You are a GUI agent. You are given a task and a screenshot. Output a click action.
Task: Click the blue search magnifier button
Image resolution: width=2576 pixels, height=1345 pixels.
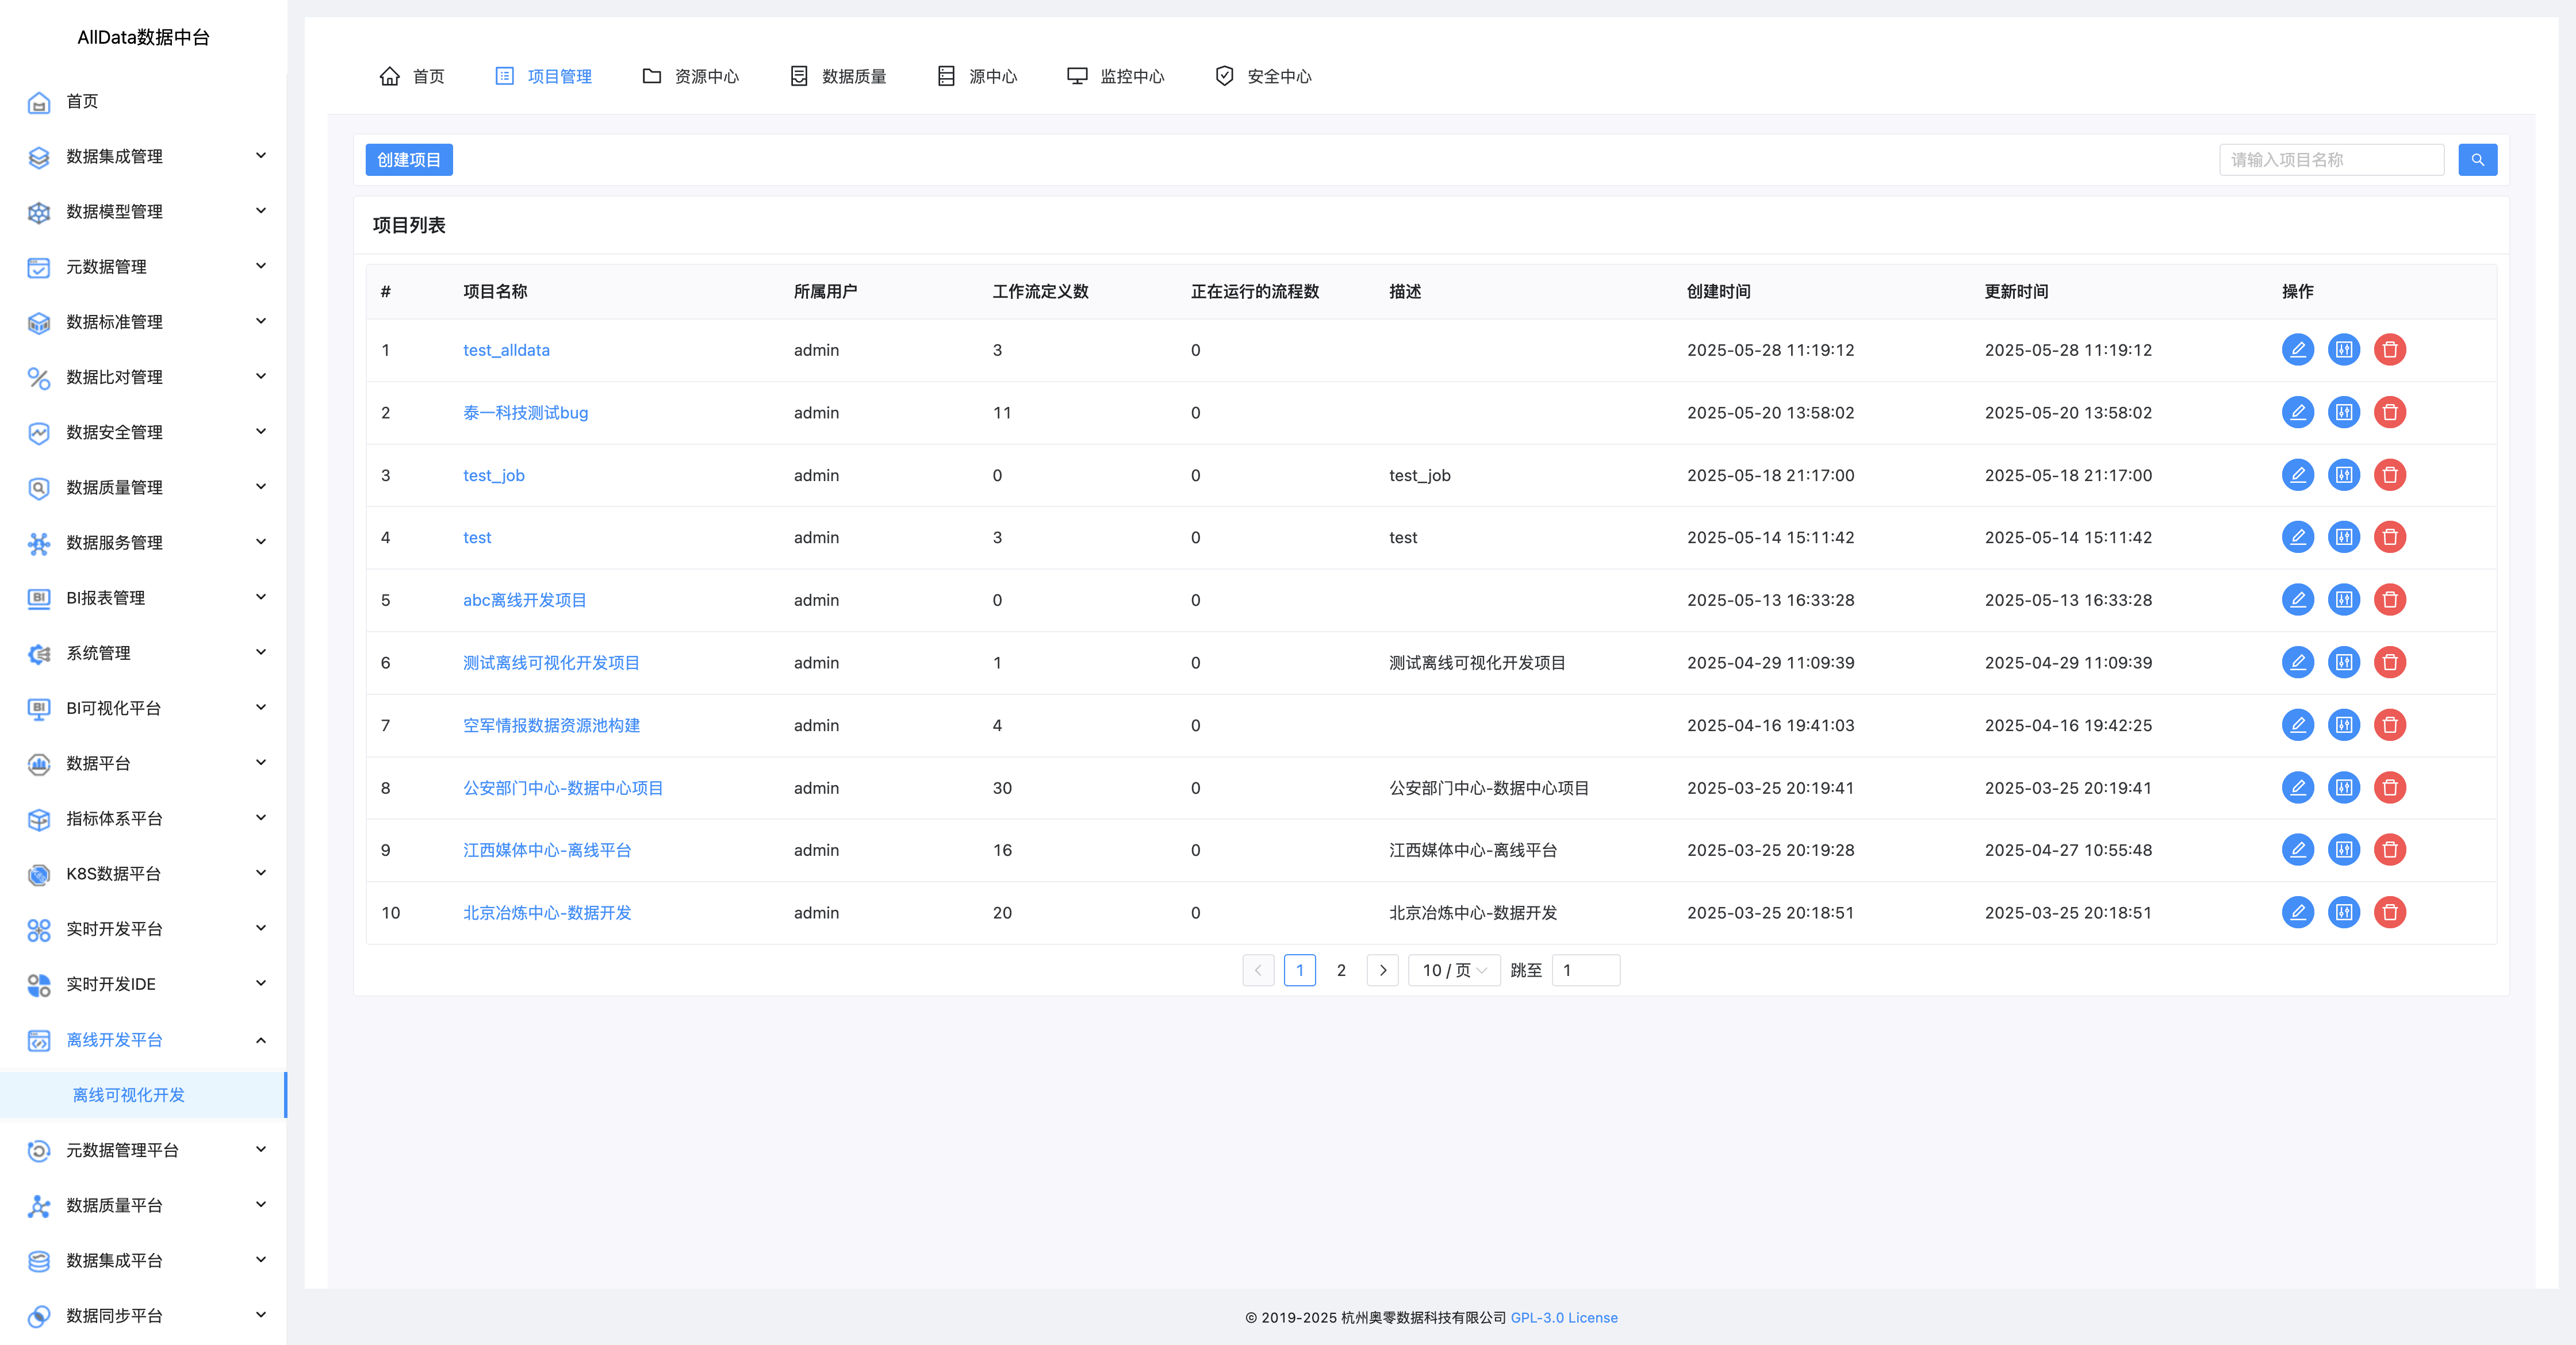[2477, 160]
